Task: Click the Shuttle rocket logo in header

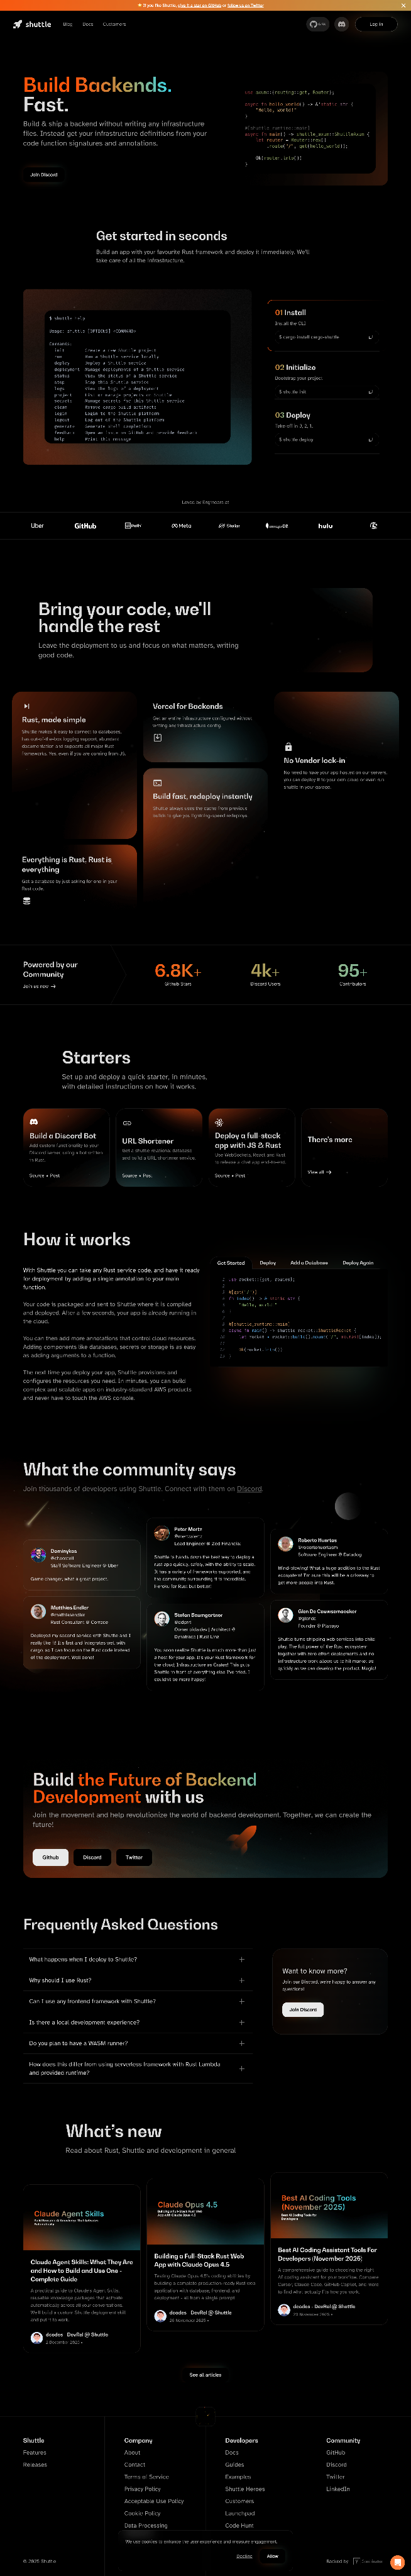Action: click(31, 24)
